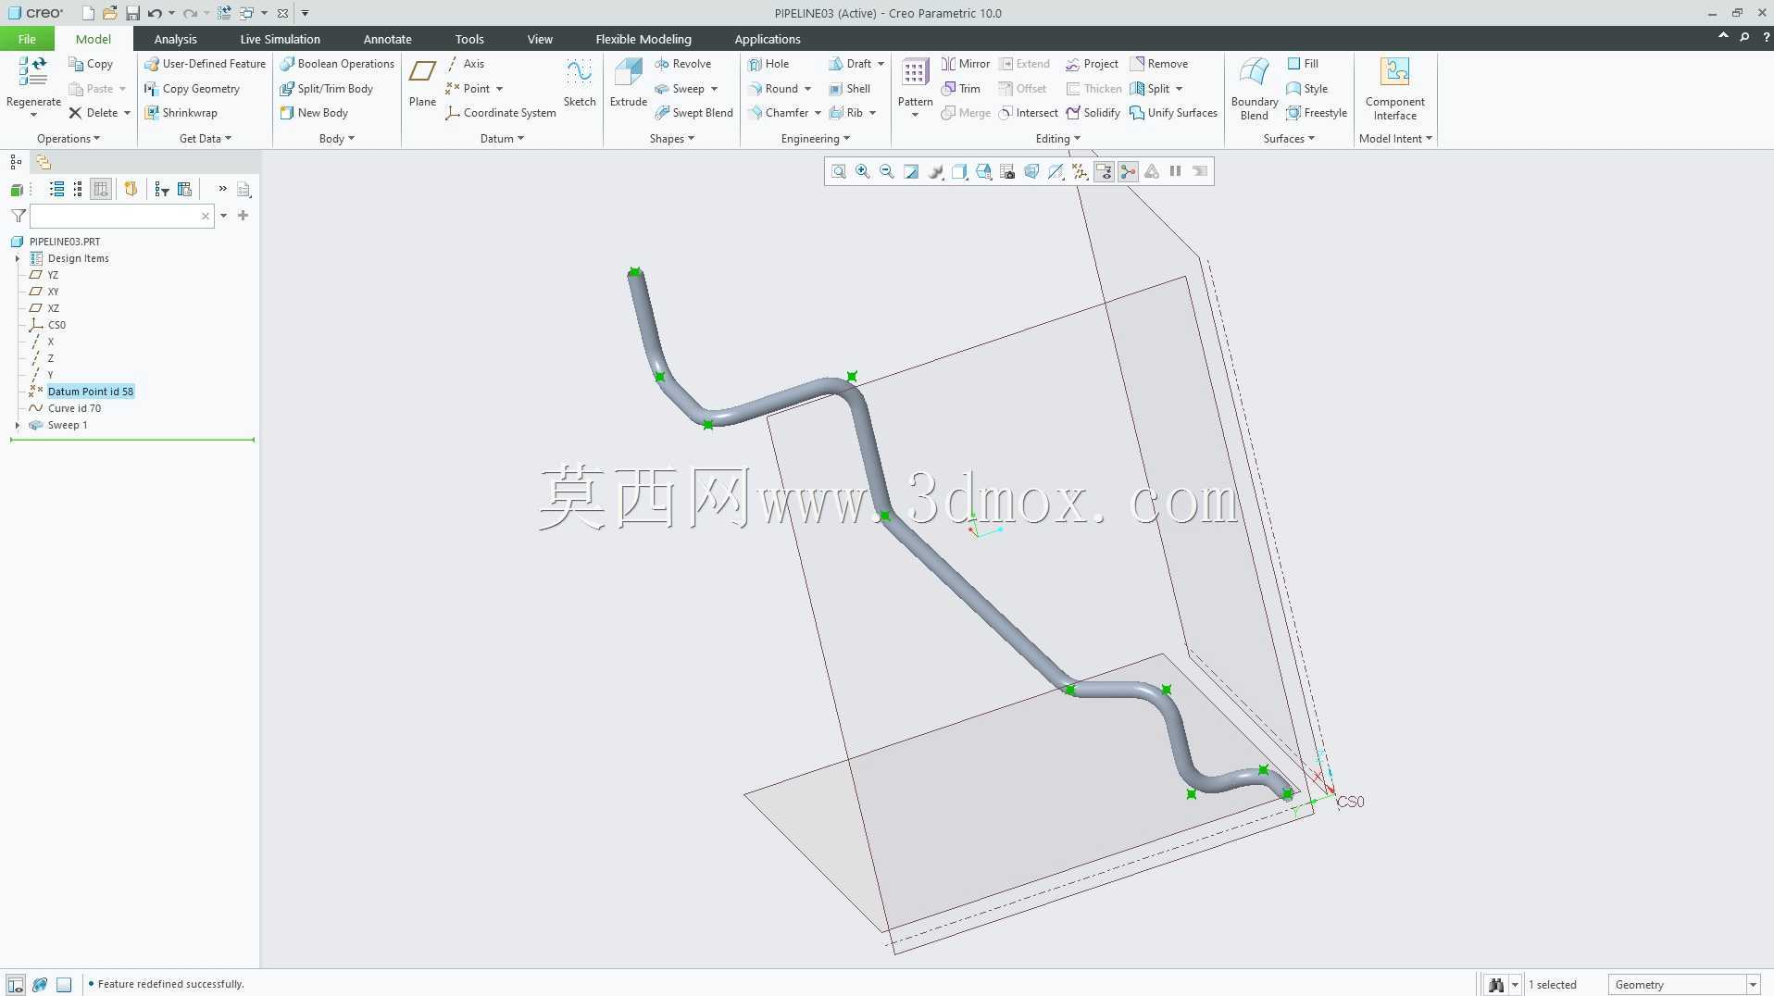
Task: Click the Mirror tool
Action: pos(965,64)
